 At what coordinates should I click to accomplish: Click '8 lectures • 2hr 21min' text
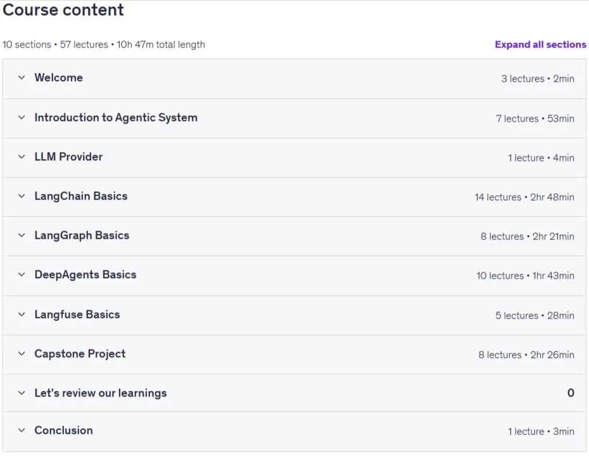pyautogui.click(x=528, y=237)
